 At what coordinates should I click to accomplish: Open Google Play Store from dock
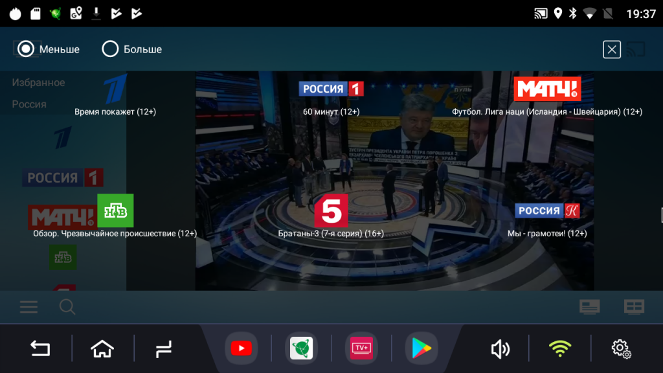pos(421,349)
